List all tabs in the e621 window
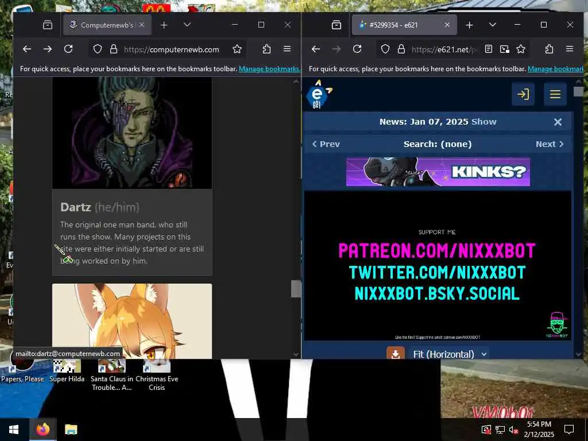The height and width of the screenshot is (441, 588). pyautogui.click(x=493, y=25)
